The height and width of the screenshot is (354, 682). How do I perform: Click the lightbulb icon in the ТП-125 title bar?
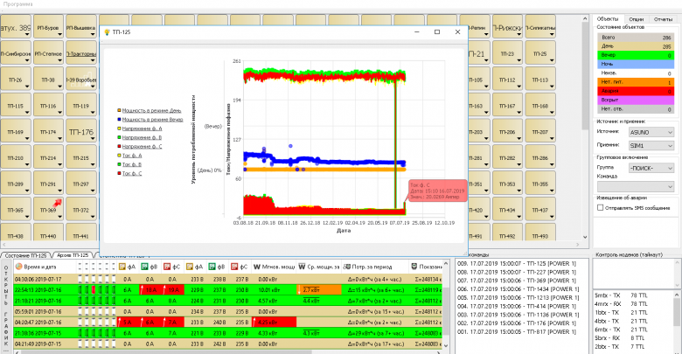coord(107,31)
